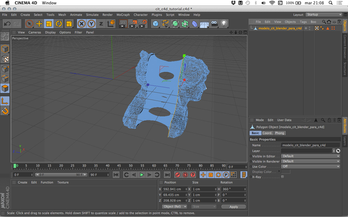
Task: Toggle the coordinate system icon
Action: tap(111, 24)
